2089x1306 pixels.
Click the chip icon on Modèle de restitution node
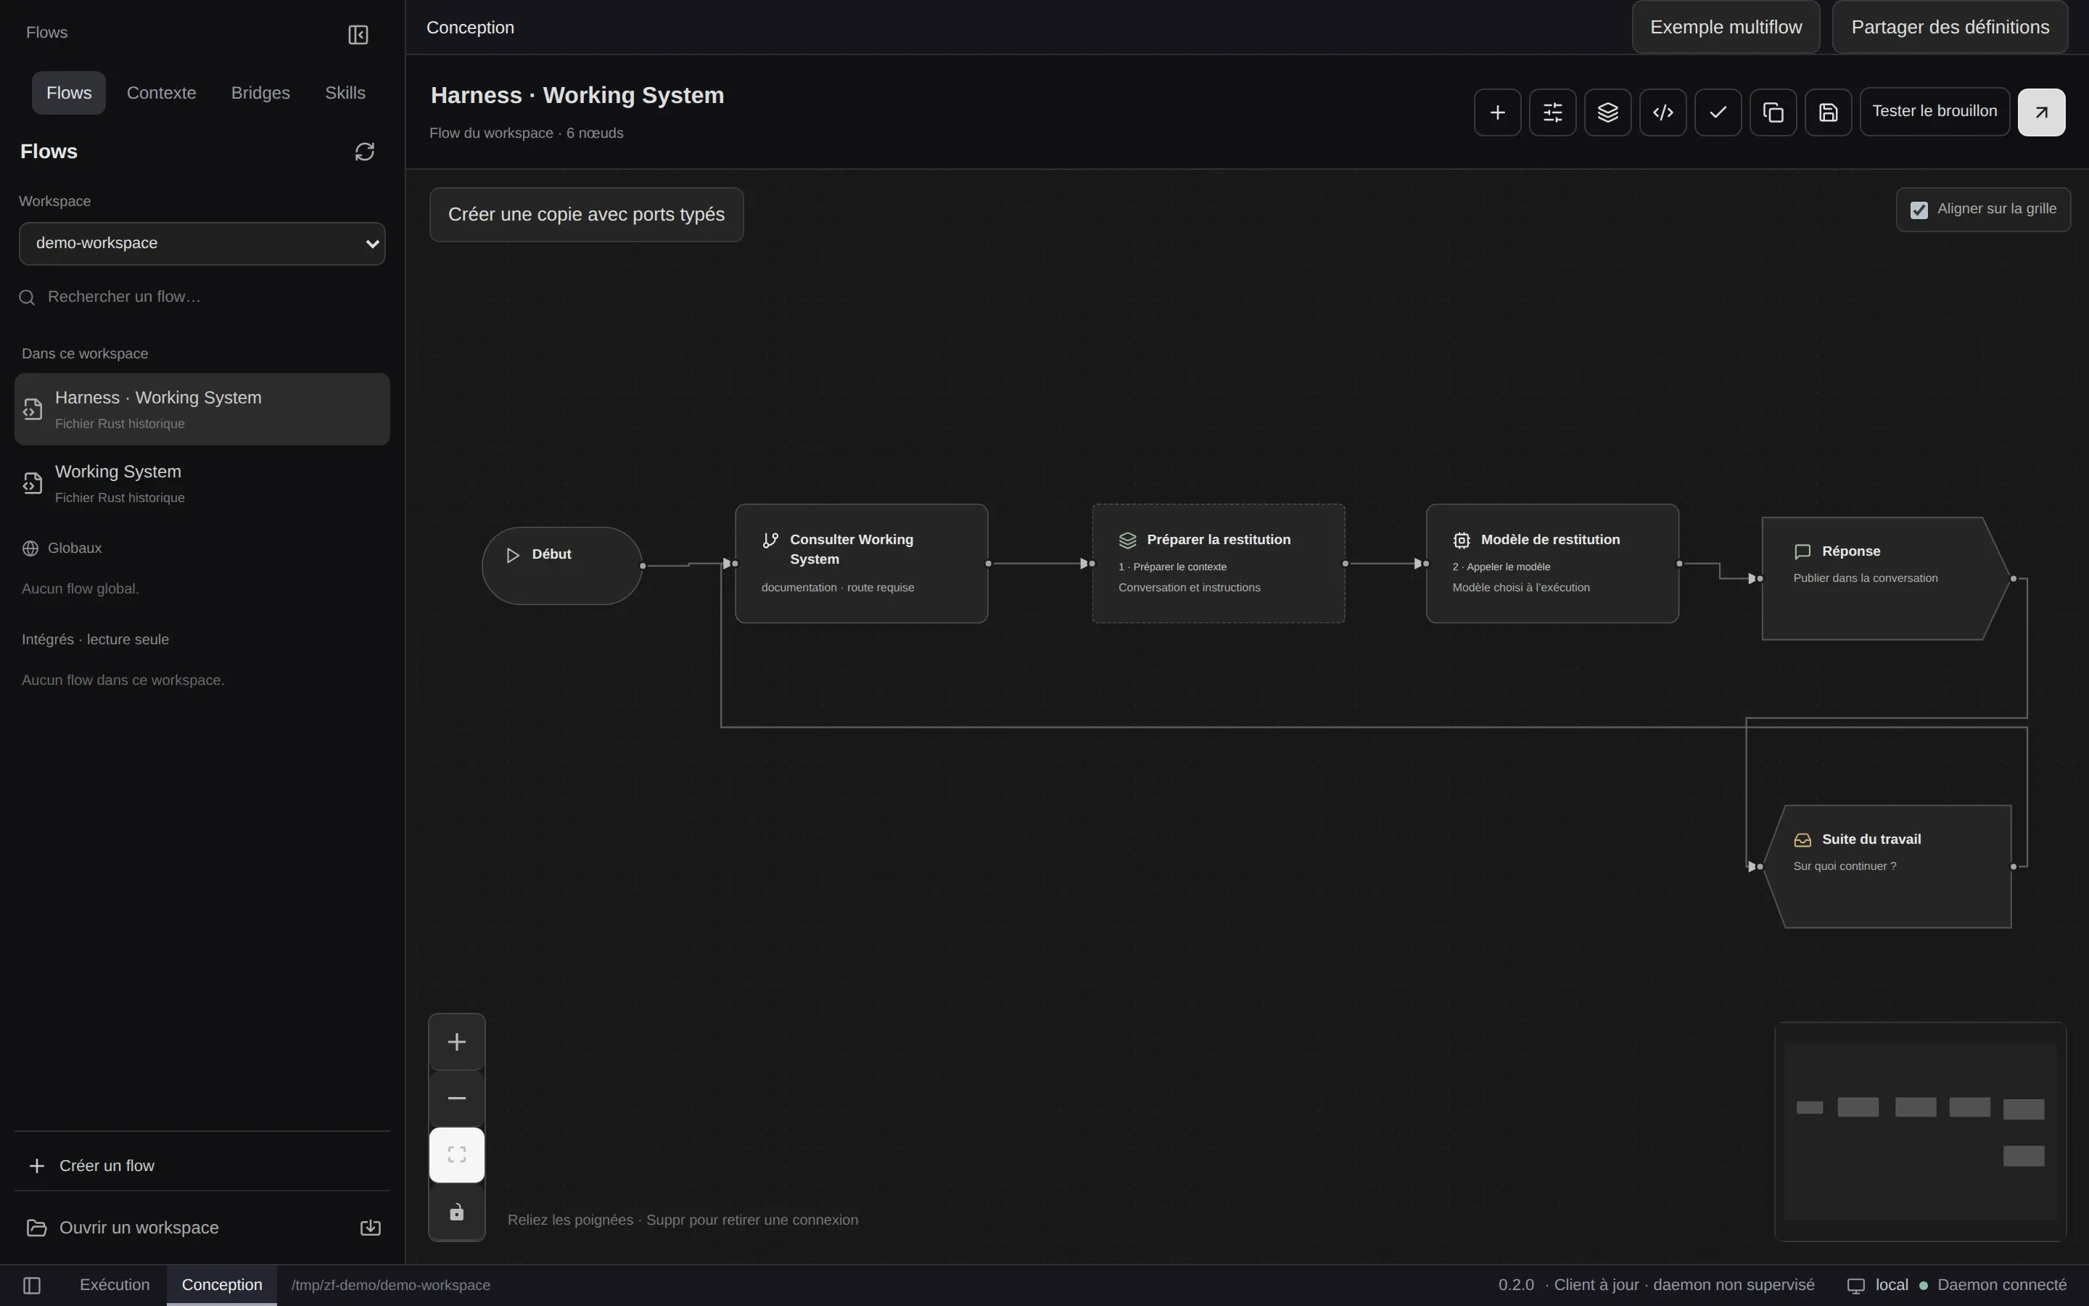[x=1462, y=541]
